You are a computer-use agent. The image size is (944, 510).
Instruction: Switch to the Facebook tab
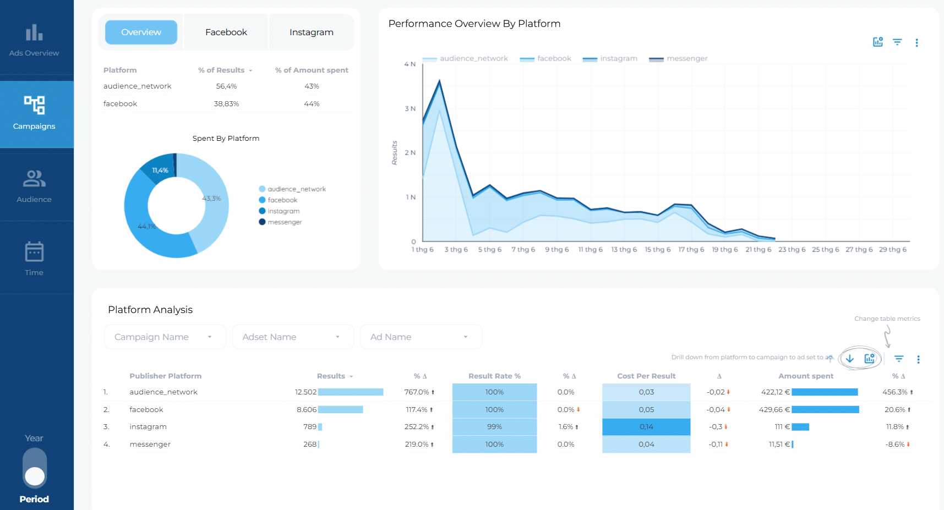coord(226,32)
